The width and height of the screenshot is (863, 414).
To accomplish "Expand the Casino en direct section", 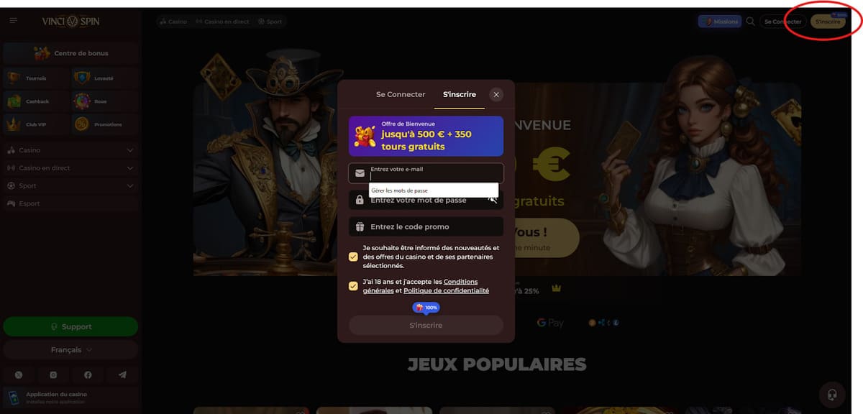I will (x=70, y=168).
